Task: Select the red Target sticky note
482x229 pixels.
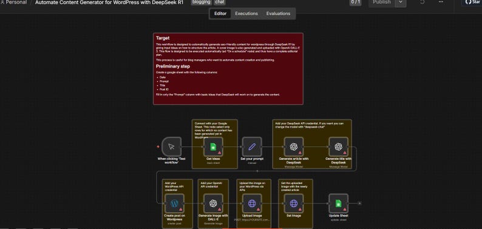Action: click(228, 69)
